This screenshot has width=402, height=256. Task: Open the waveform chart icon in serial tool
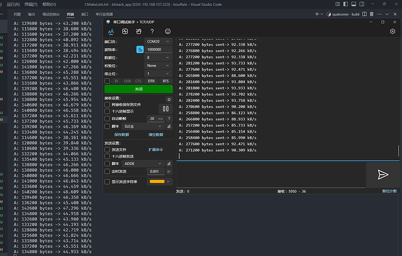click(125, 31)
